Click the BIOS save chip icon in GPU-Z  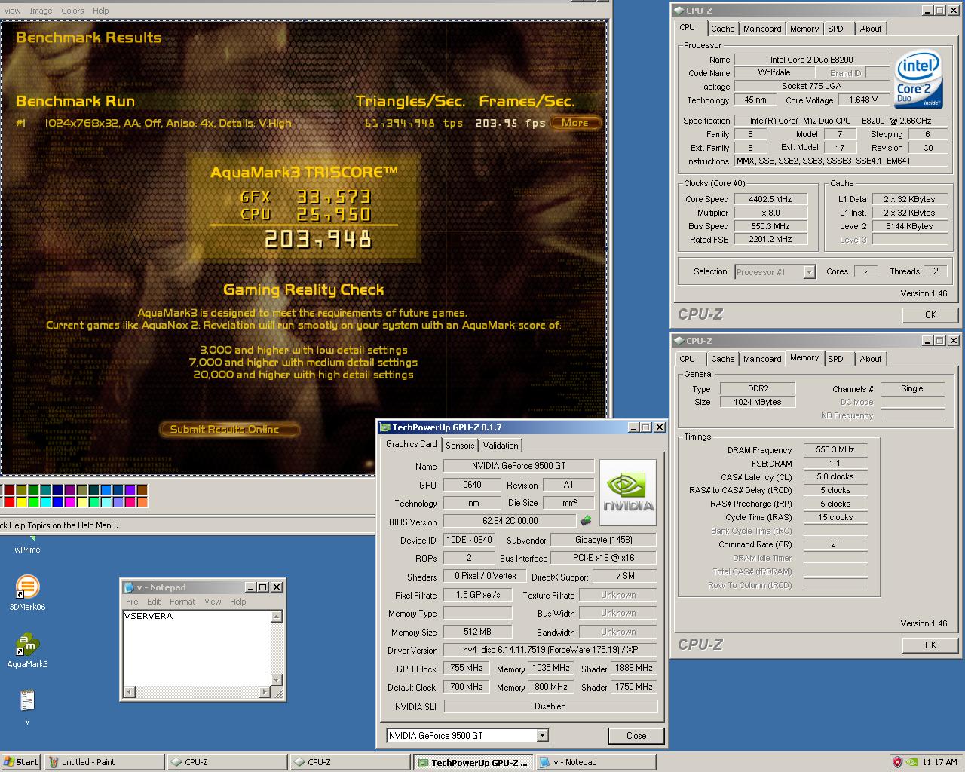585,521
